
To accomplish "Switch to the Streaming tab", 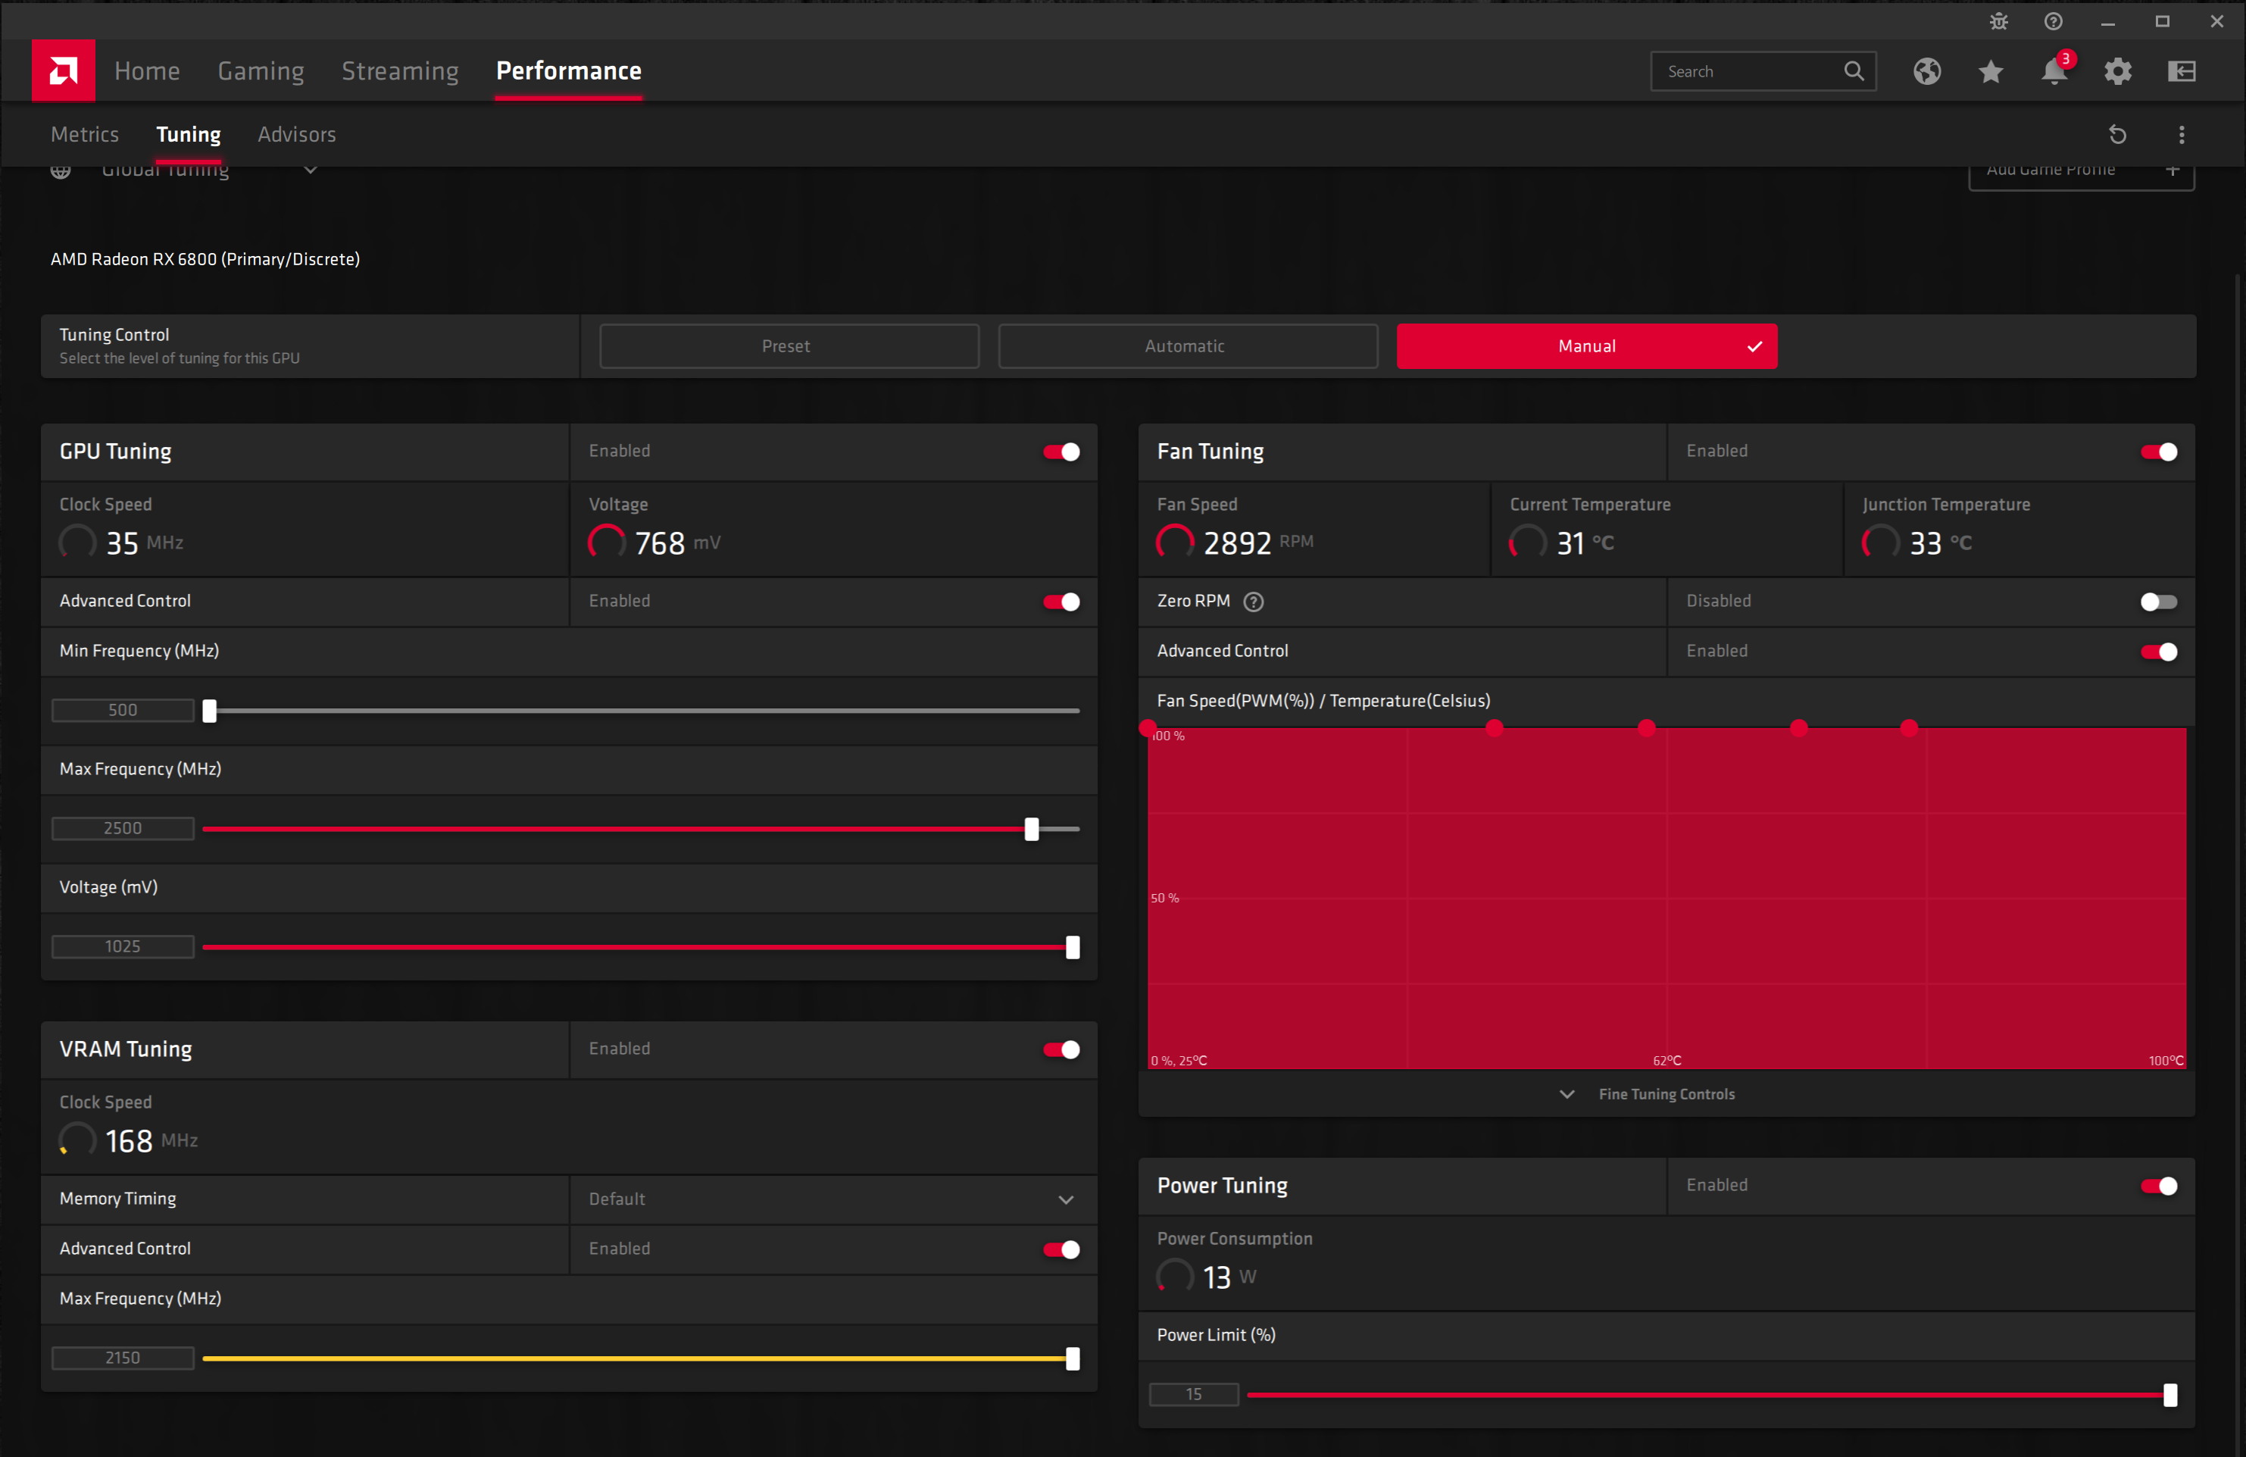I will [x=400, y=70].
